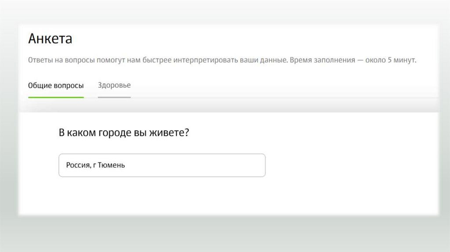Click the city input field
This screenshot has height=252, width=450.
tap(162, 165)
